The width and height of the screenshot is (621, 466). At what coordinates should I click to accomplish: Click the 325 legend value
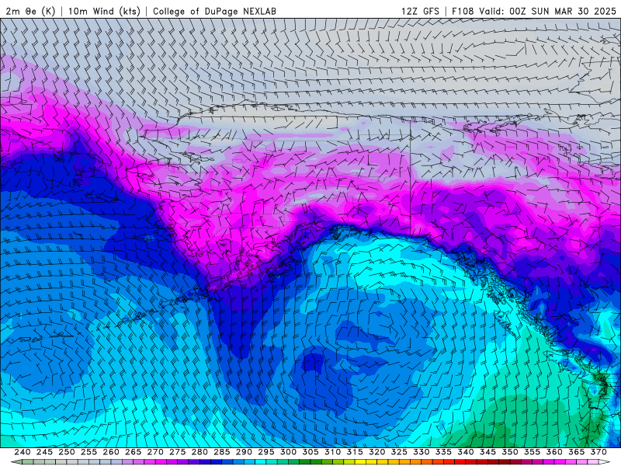click(399, 452)
